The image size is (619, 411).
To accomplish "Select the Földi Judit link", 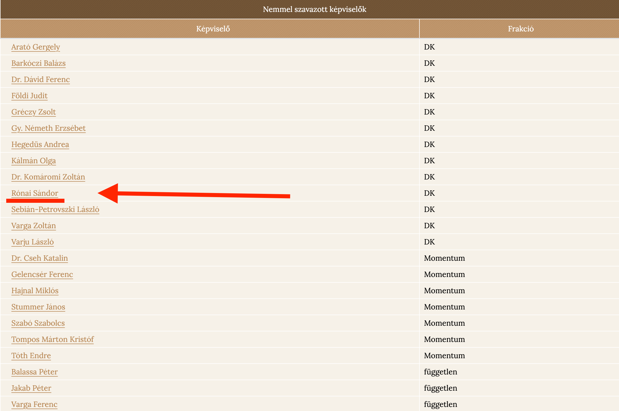I will [29, 96].
